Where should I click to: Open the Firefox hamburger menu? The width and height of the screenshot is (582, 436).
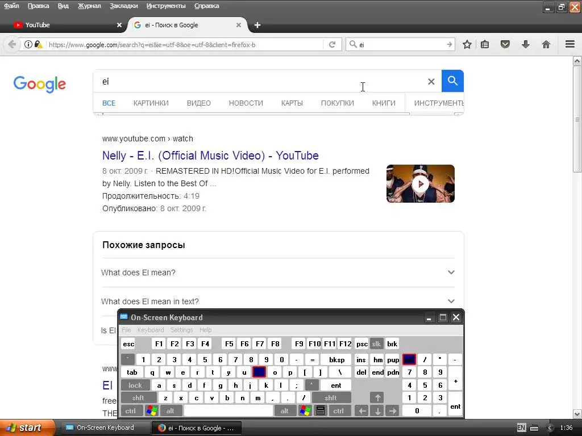(x=570, y=44)
